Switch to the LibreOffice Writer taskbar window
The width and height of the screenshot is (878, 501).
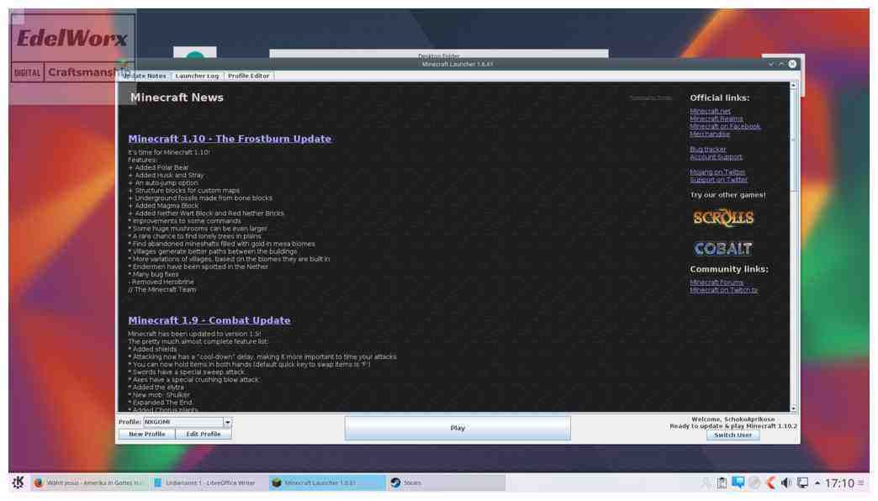209,483
